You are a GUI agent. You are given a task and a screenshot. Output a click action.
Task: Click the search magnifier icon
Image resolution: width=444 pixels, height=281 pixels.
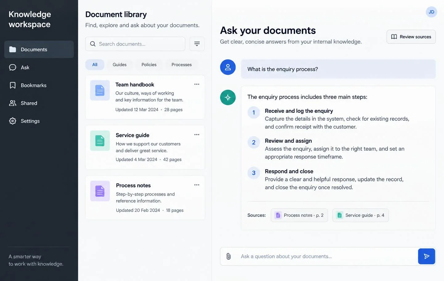pyautogui.click(x=93, y=44)
